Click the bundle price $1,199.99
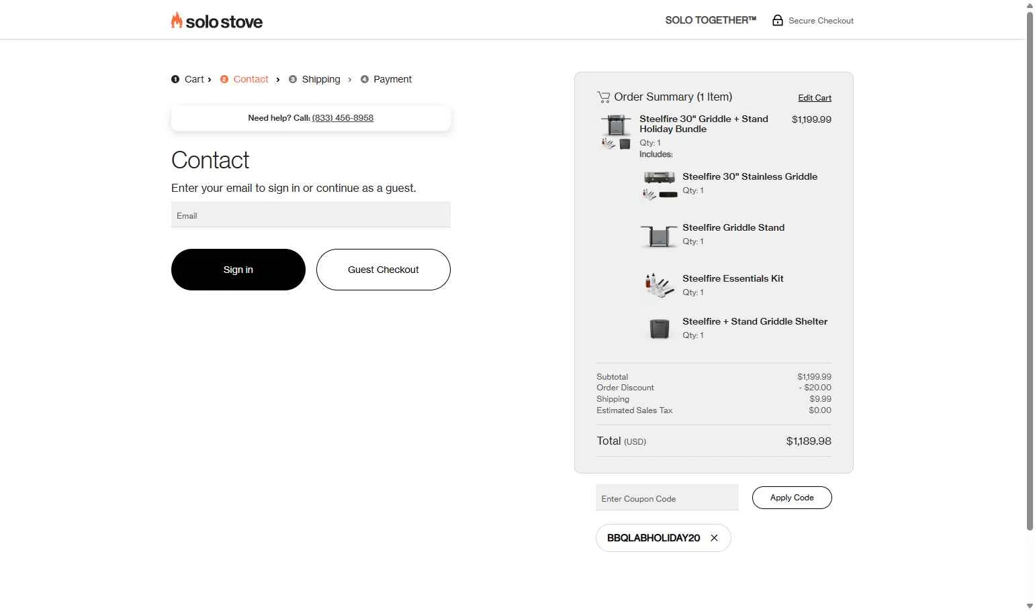 [x=811, y=119]
